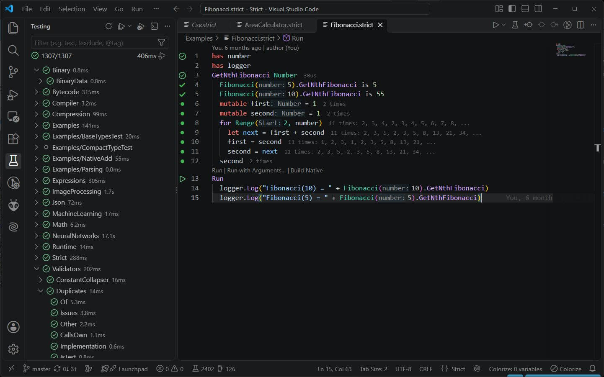Click the split editor right icon

581,25
